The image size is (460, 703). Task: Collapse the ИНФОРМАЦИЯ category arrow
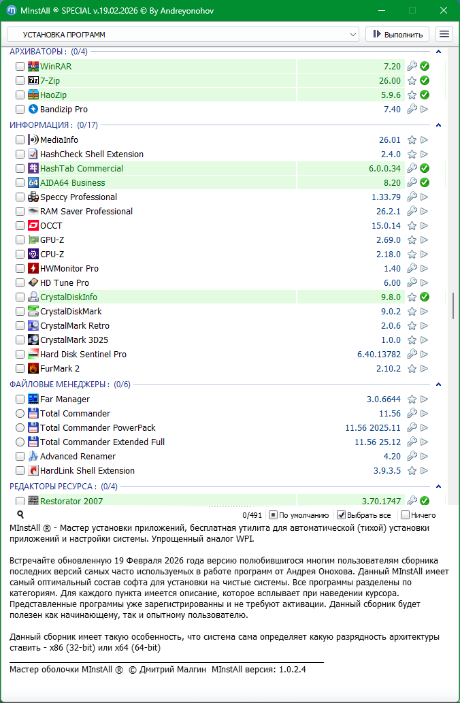point(439,125)
